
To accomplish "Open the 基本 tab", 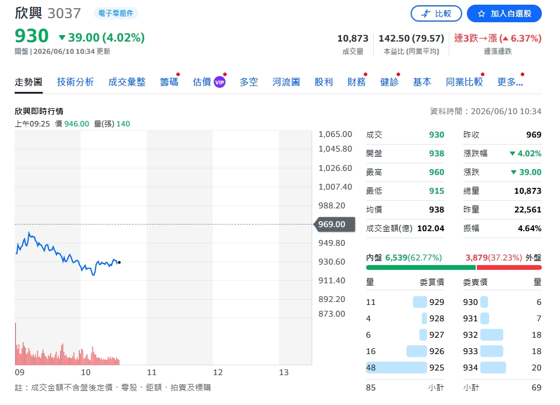I will pyautogui.click(x=422, y=82).
